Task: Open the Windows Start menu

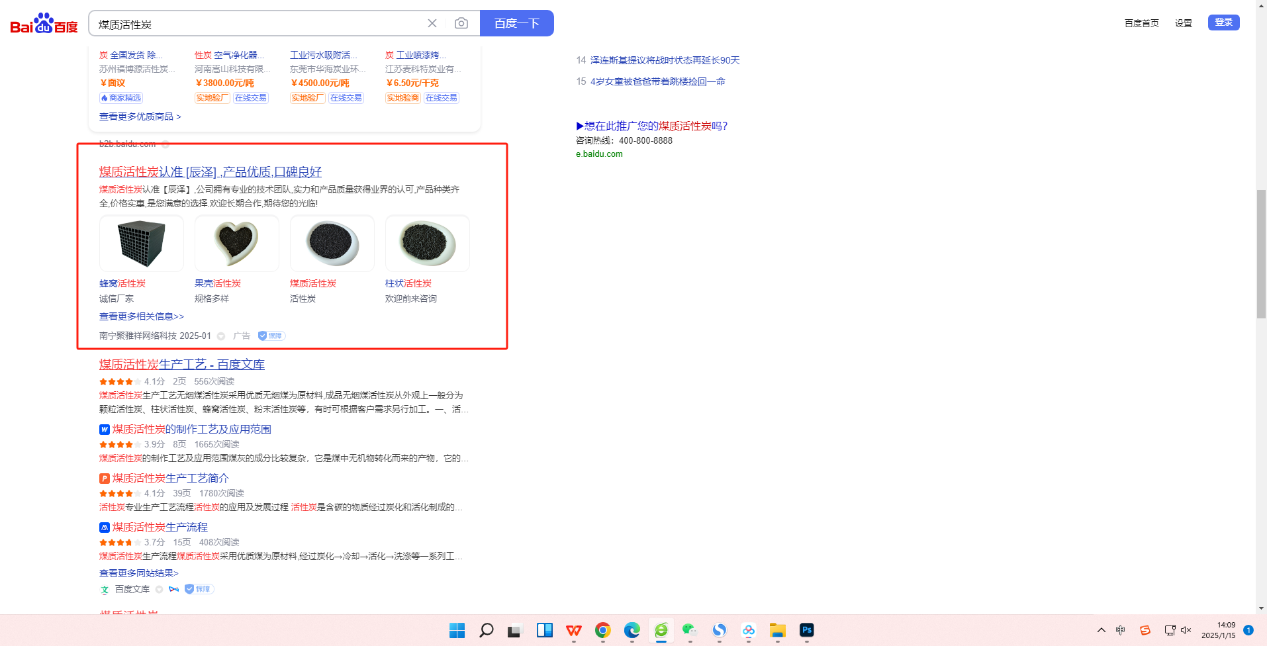Action: [x=457, y=630]
